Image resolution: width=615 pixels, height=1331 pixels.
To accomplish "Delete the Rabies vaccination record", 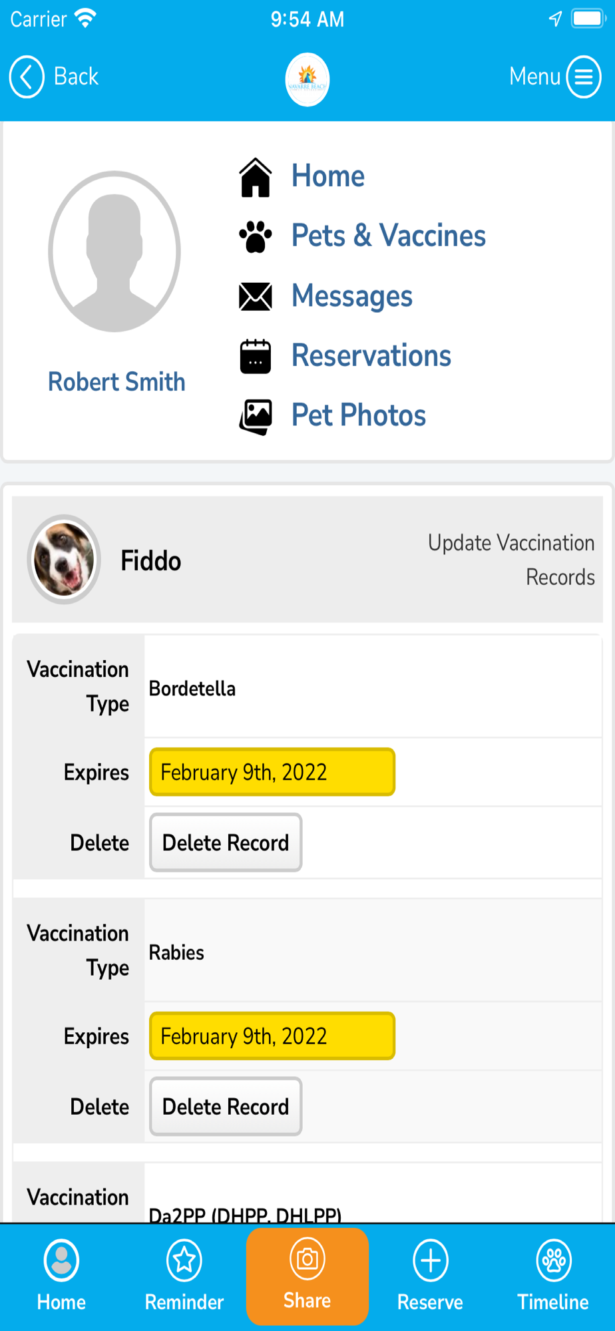I will click(x=226, y=1107).
